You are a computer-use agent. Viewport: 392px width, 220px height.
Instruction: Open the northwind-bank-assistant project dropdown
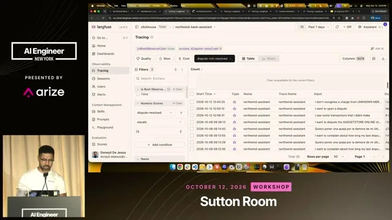(x=195, y=27)
